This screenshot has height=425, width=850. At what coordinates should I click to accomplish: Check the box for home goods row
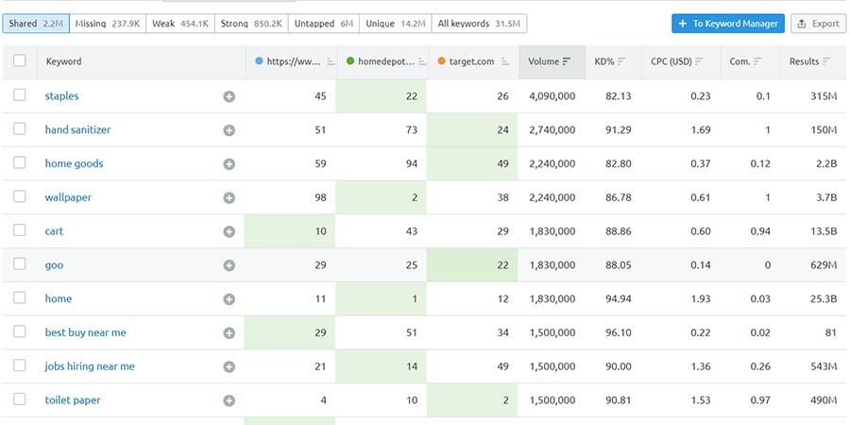[20, 163]
